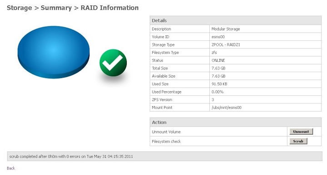The image size is (327, 175).
Task: Click the green checkmark status icon
Action: click(x=113, y=63)
